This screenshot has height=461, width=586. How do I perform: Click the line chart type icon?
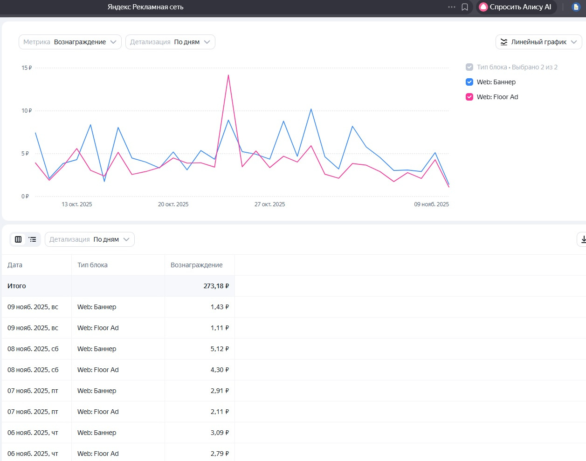[504, 42]
